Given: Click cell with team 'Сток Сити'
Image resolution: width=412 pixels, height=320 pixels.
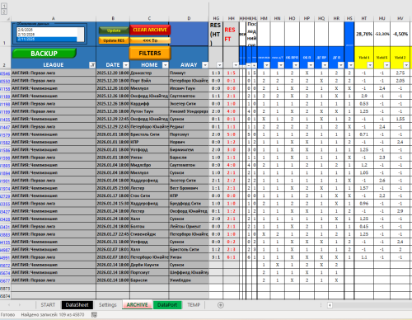Looking at the screenshot, I should pyautogui.click(x=149, y=196).
